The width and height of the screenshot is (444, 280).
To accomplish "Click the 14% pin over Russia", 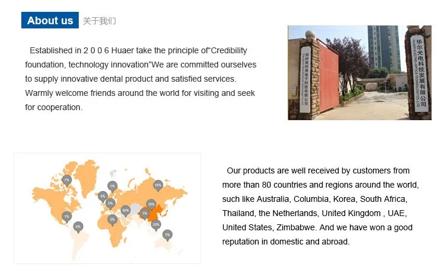I will [157, 185].
